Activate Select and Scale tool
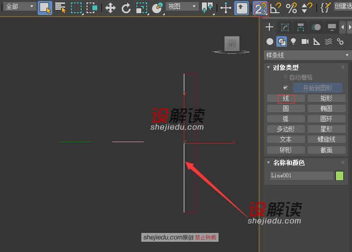 tap(142, 8)
